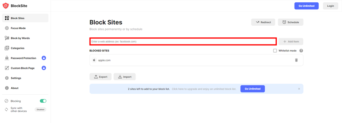
Task: Dismiss the upgrade banner with the X
Action: pyautogui.click(x=299, y=89)
